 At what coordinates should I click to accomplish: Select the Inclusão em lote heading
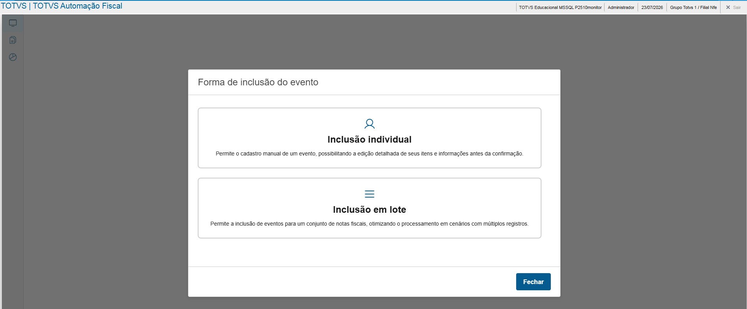369,210
